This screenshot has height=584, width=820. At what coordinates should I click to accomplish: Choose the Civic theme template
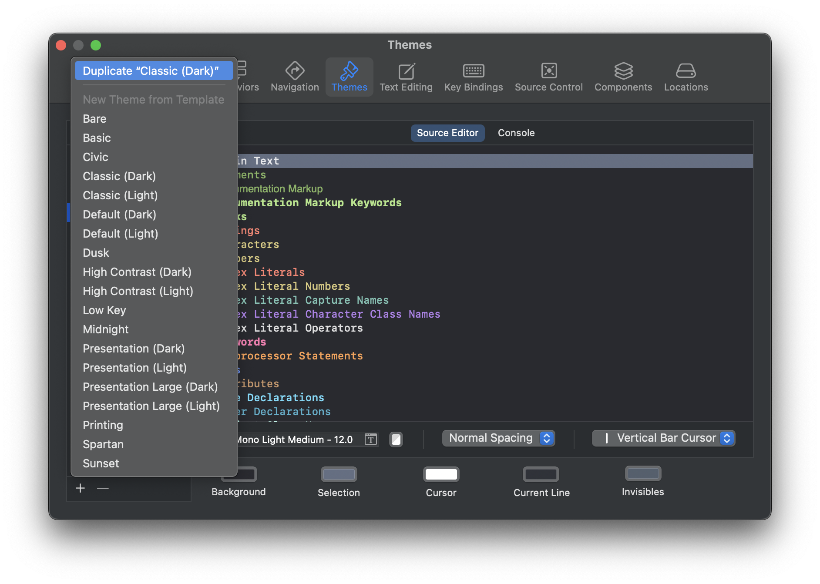pos(154,157)
